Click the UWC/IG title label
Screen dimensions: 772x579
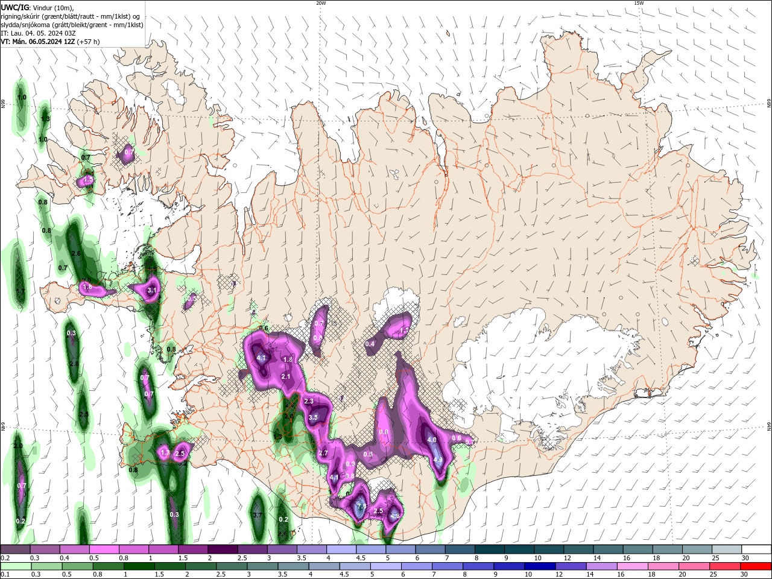(x=15, y=7)
